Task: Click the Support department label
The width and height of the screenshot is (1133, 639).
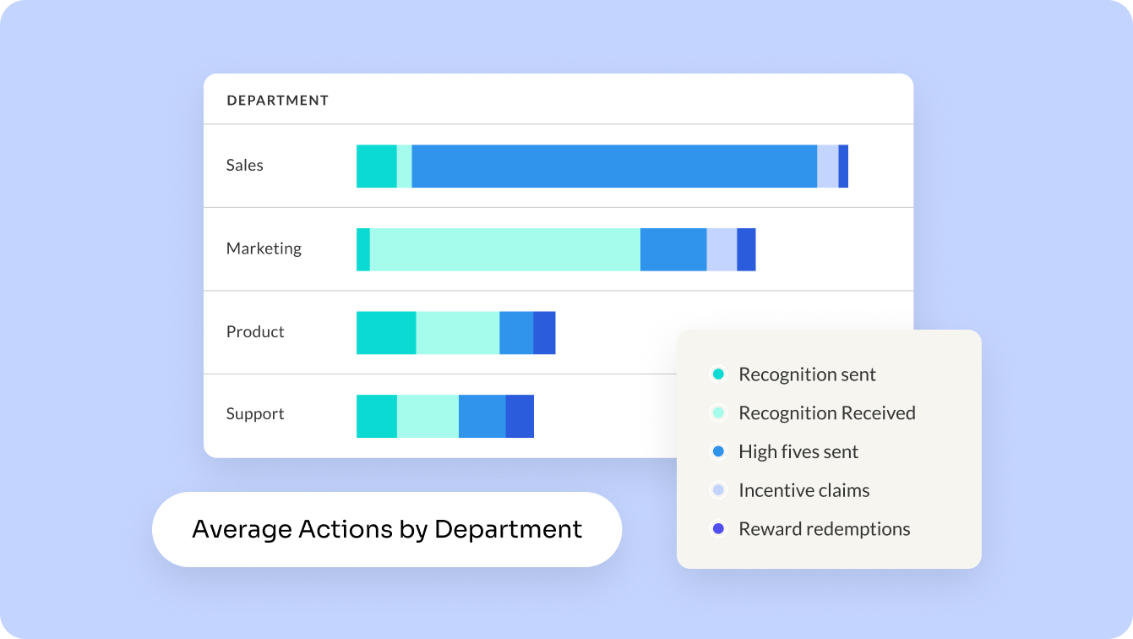Action: [255, 414]
